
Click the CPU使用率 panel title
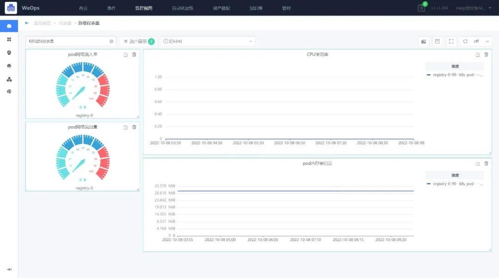coord(317,55)
